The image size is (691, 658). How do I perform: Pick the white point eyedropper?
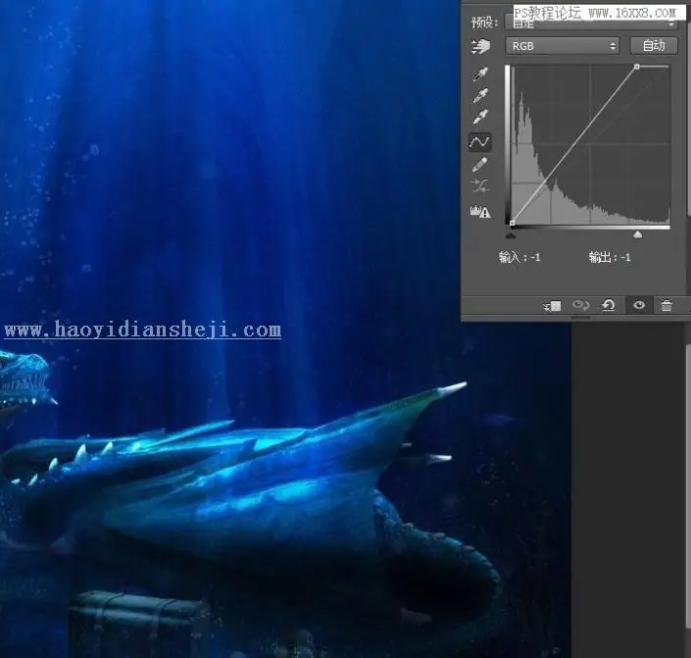point(480,117)
